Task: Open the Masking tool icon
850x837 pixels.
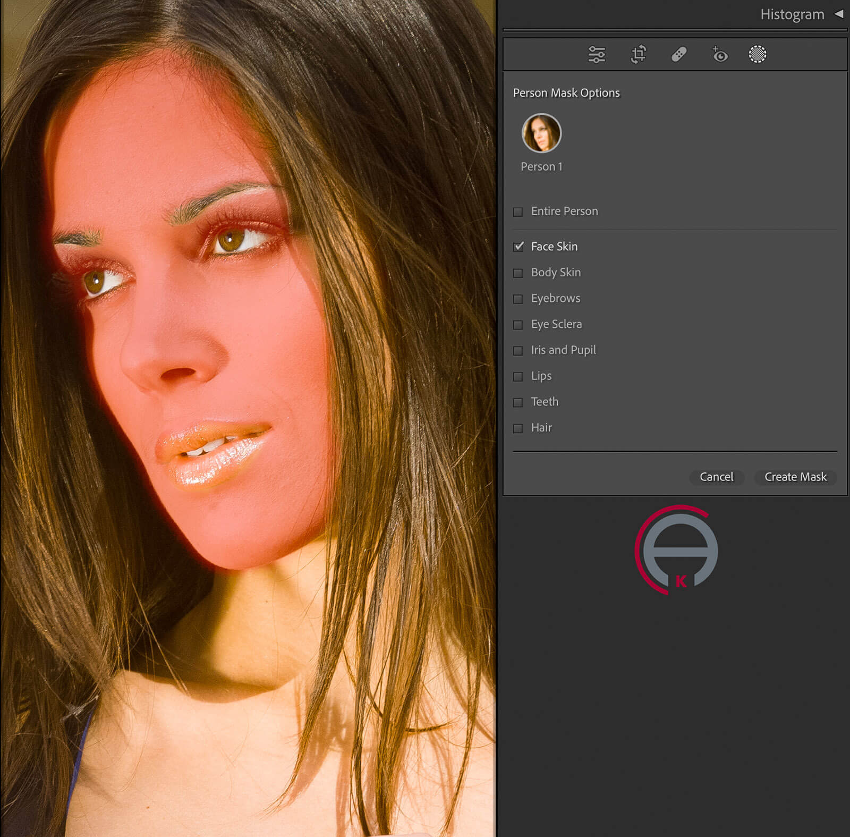Action: click(757, 54)
